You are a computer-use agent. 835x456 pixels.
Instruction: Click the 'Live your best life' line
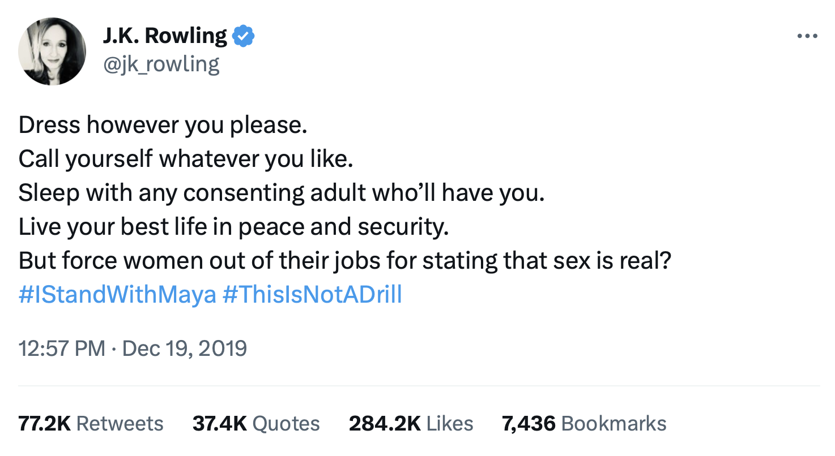[234, 227]
